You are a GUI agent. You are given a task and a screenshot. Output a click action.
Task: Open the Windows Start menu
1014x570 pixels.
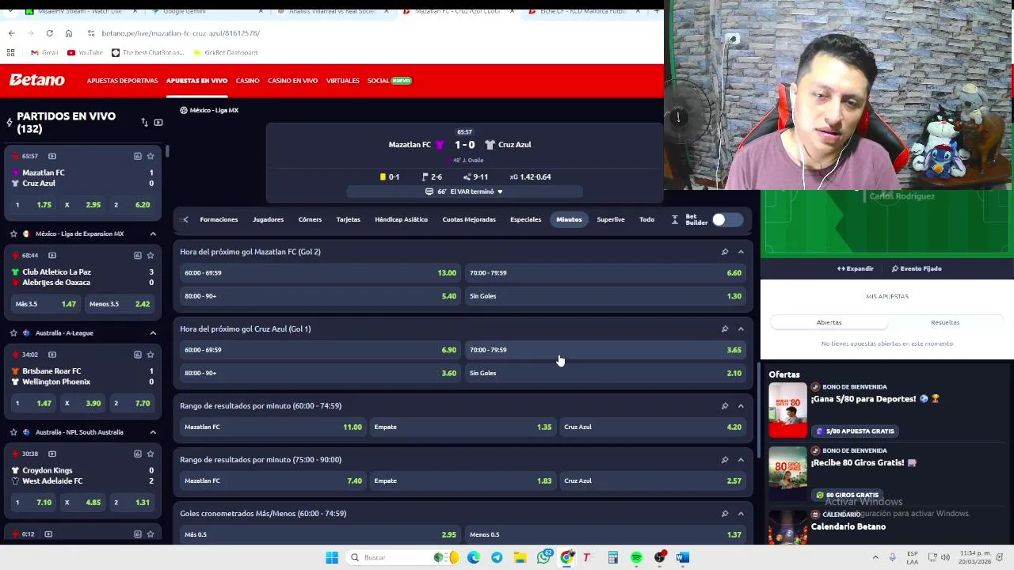tap(332, 557)
